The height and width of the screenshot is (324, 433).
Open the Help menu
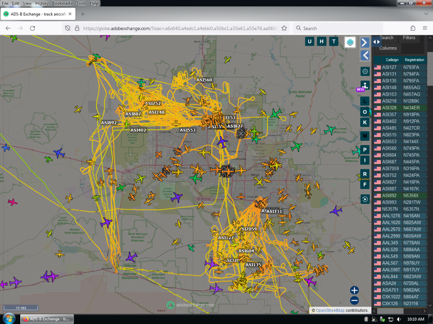pos(94,3)
